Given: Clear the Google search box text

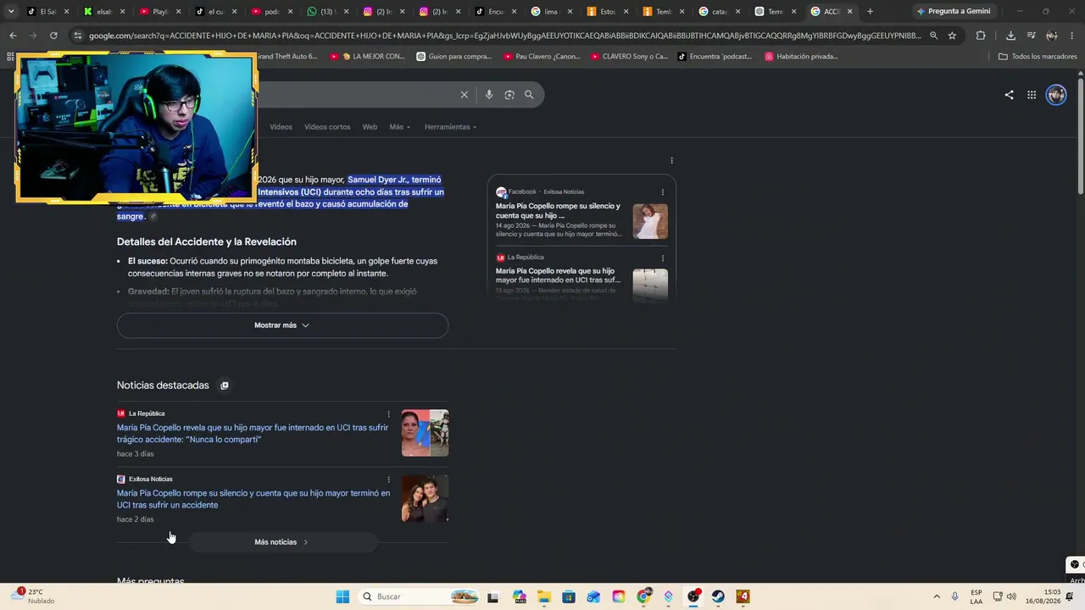Looking at the screenshot, I should coord(464,95).
